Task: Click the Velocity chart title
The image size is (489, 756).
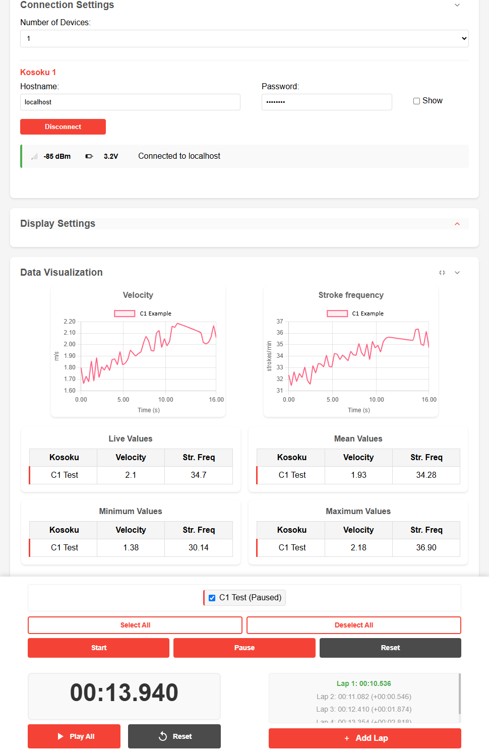Action: 138,295
